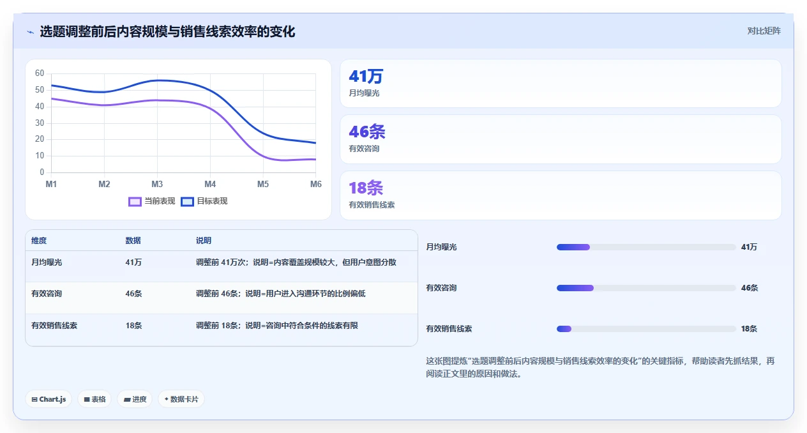
Task: Click the 有效销售线索 cell in the table
Action: (54, 326)
